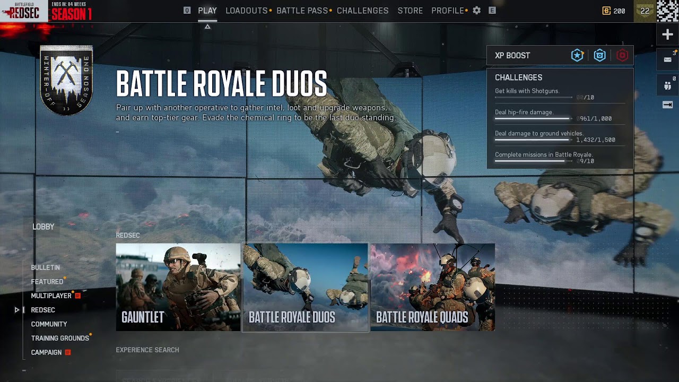Collapse the side panel arrow icon
Image resolution: width=679 pixels, height=382 pixels.
point(667,105)
